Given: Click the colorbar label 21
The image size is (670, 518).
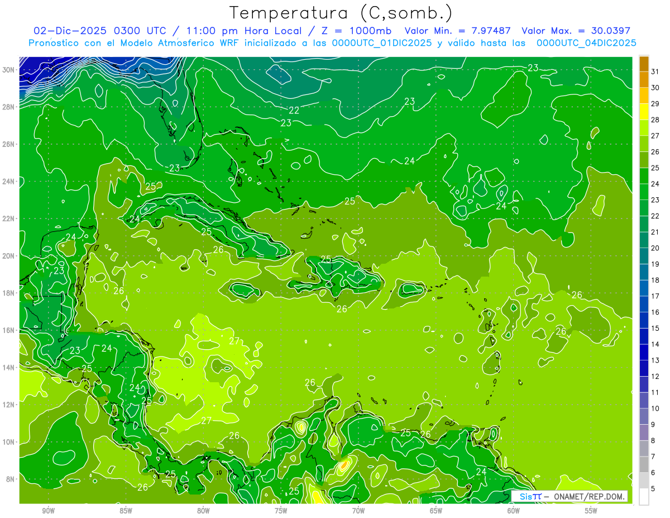Looking at the screenshot, I should (x=655, y=232).
